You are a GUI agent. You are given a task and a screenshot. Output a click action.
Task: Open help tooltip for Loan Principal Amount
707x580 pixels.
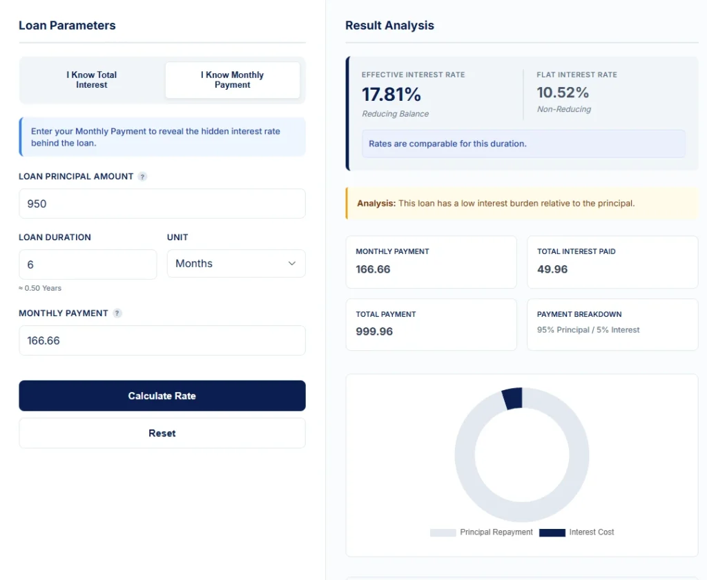[x=142, y=177]
